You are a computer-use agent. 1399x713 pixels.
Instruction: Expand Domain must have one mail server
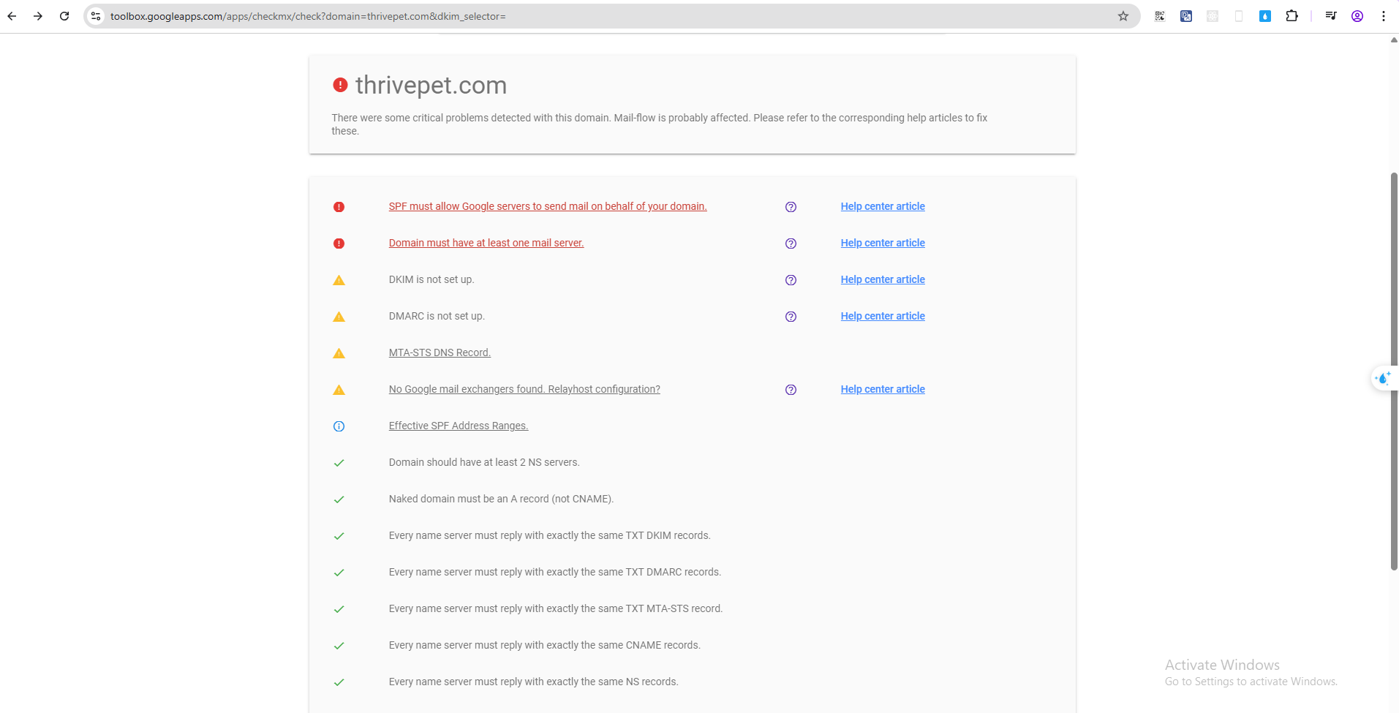(486, 243)
